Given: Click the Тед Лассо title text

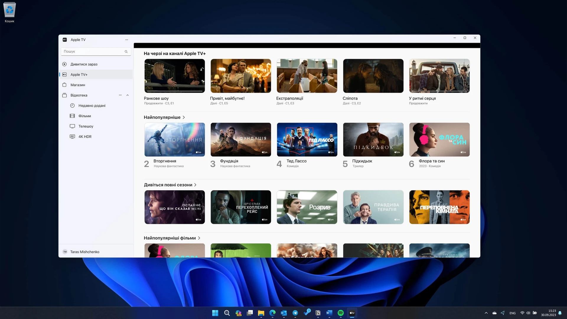Looking at the screenshot, I should (296, 161).
